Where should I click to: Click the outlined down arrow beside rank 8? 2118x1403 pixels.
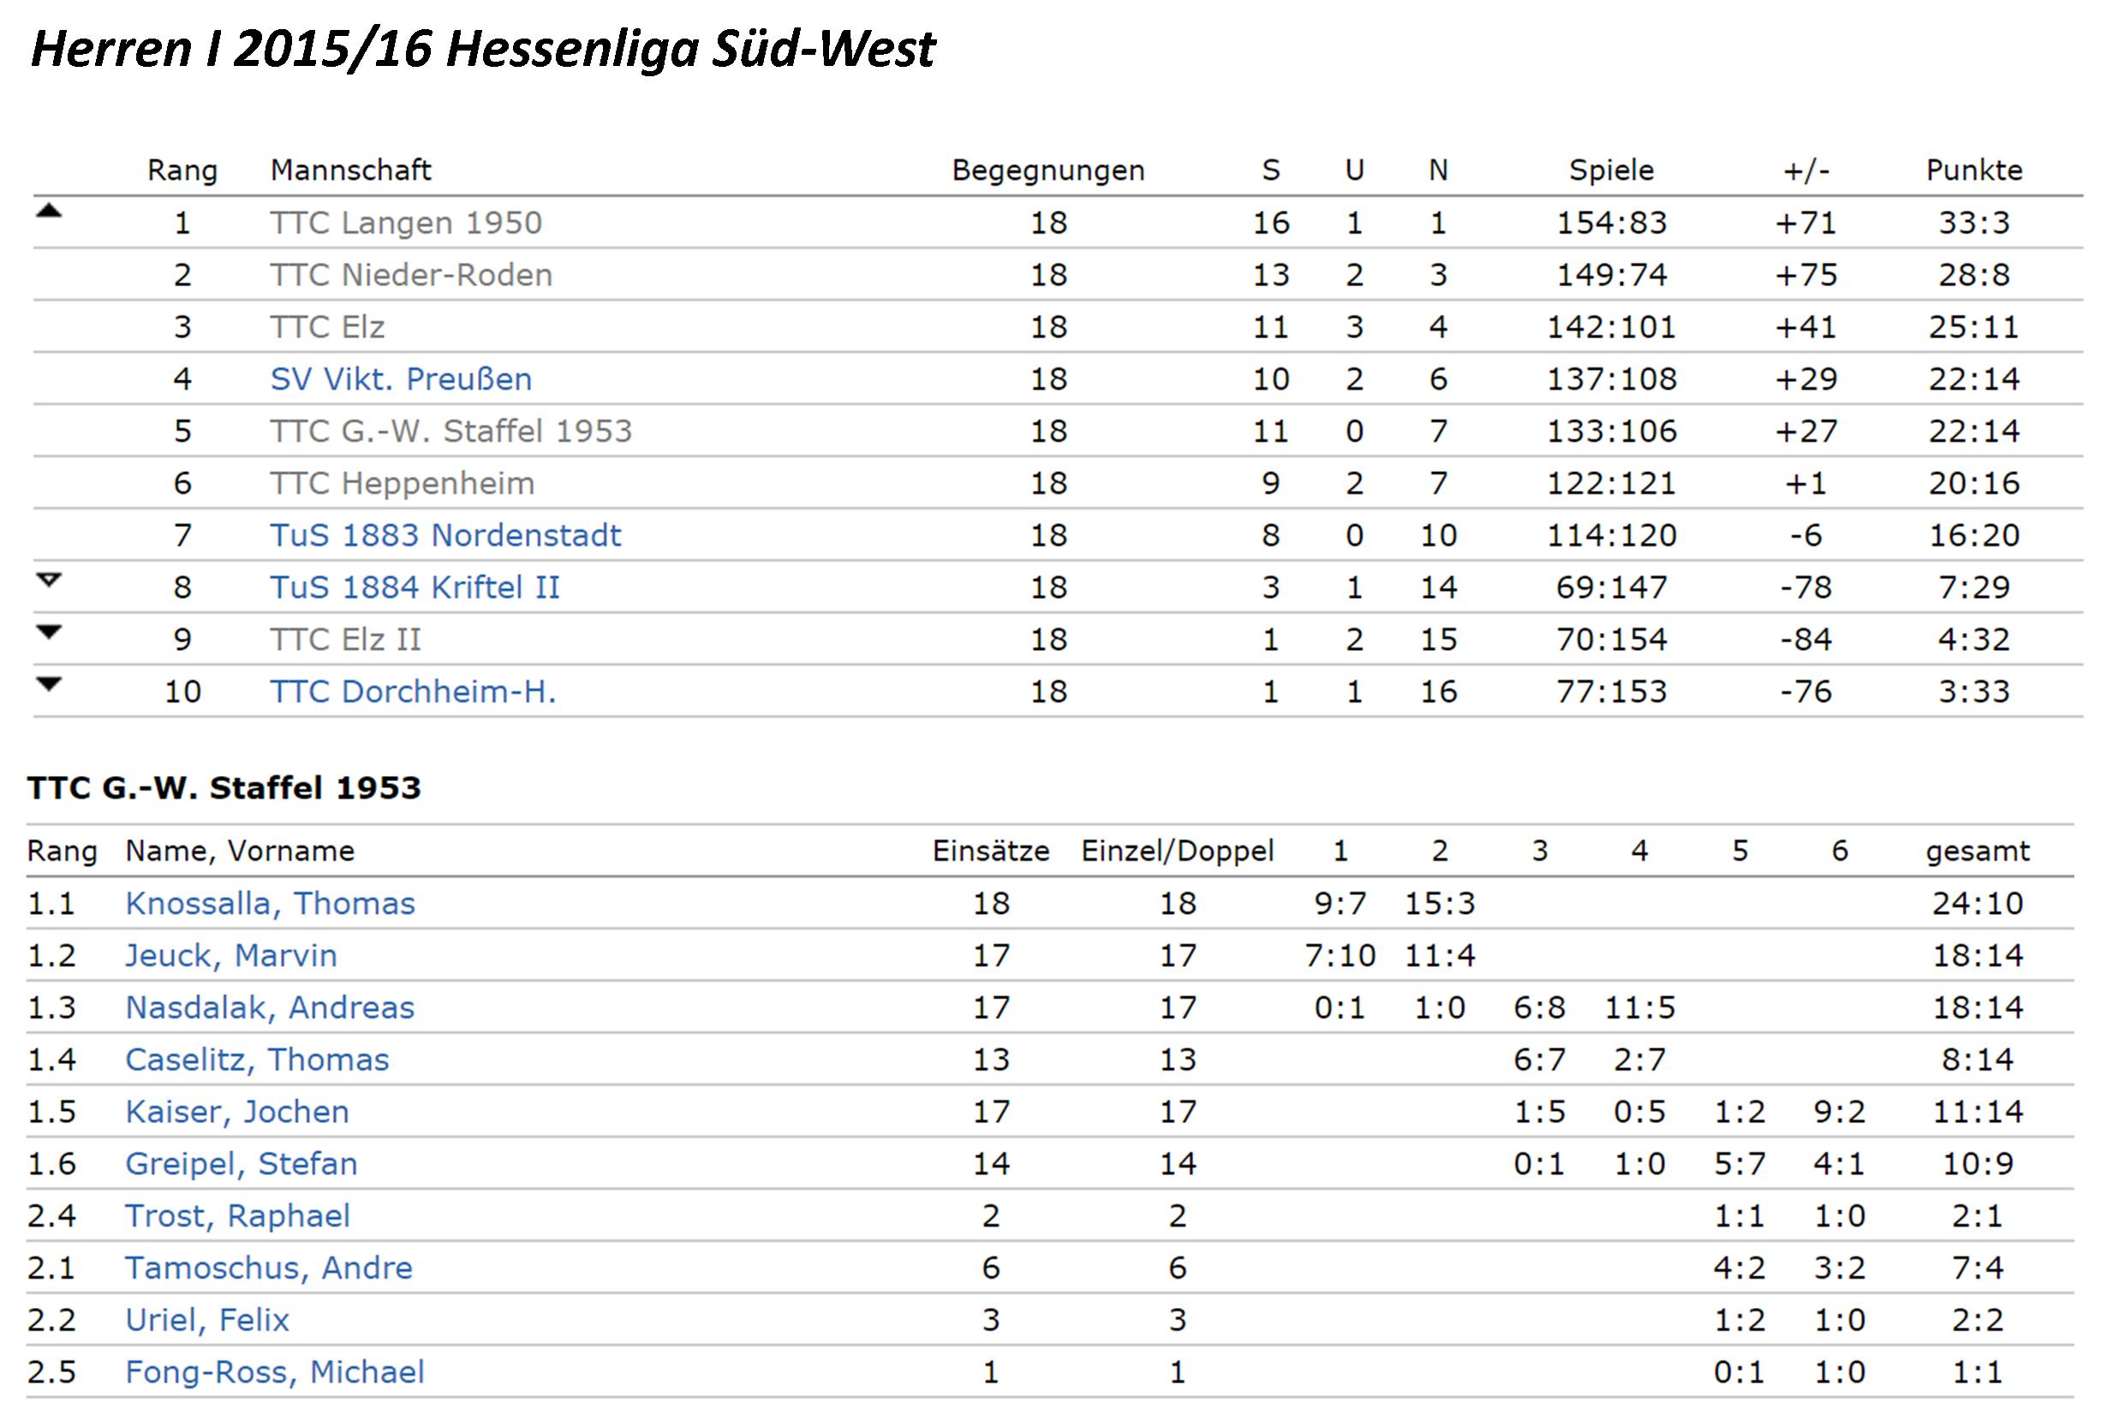[49, 580]
